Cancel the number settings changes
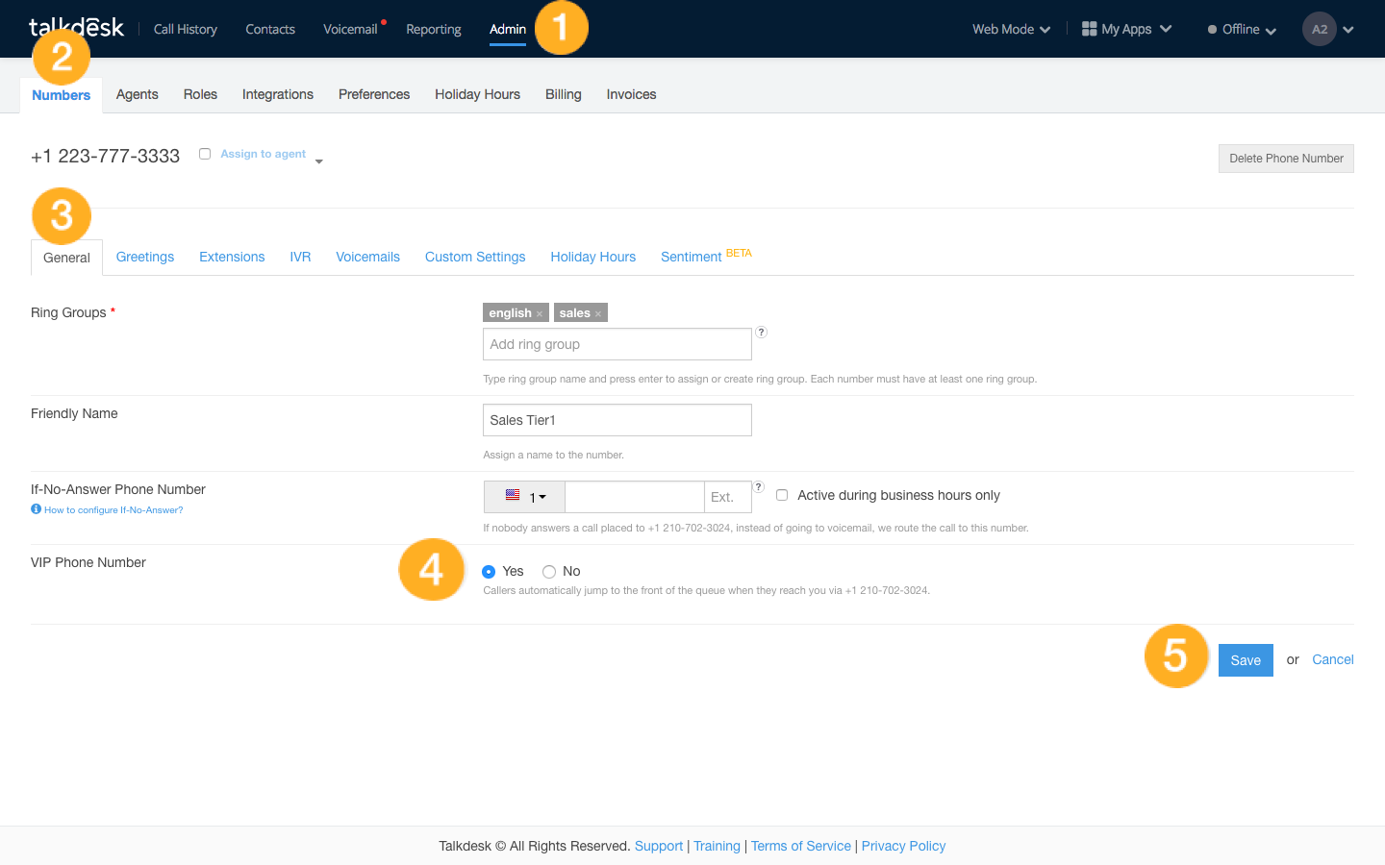Image resolution: width=1385 pixels, height=865 pixels. [x=1333, y=659]
